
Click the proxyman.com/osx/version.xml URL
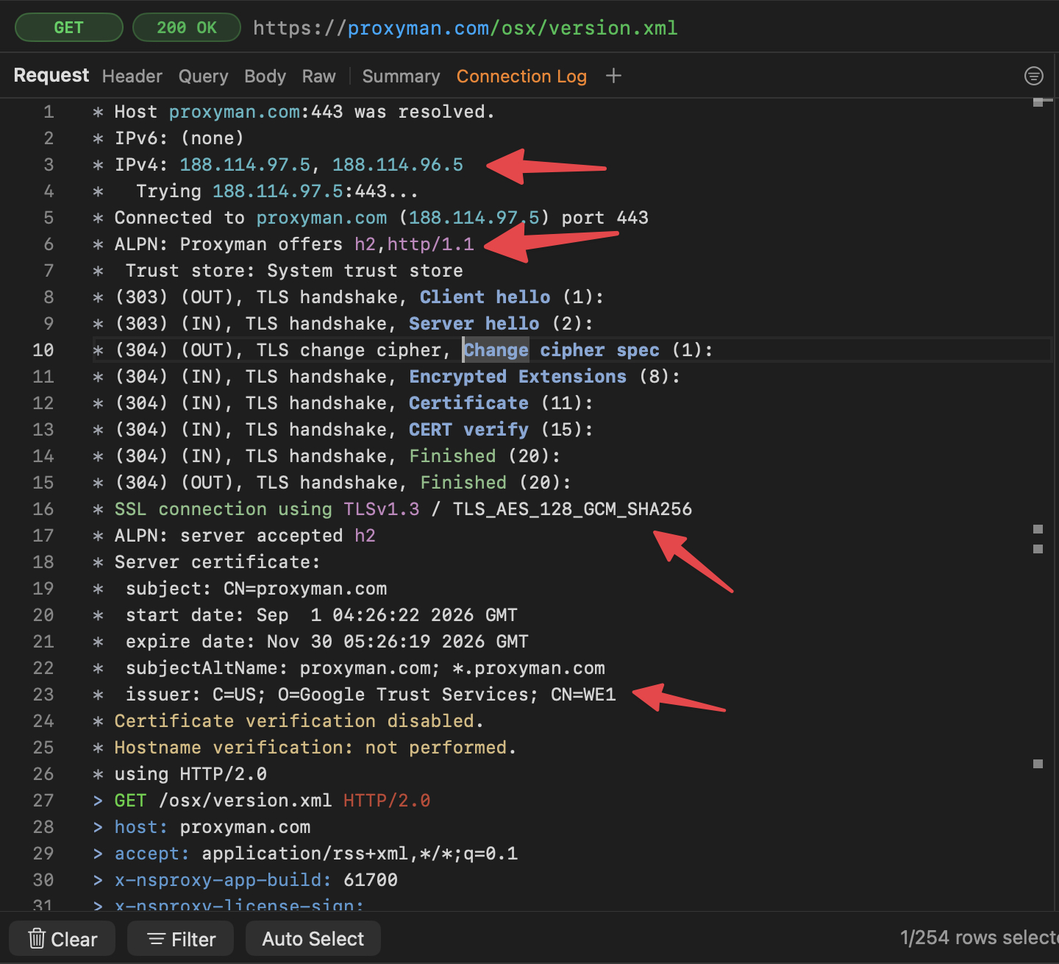coord(466,28)
